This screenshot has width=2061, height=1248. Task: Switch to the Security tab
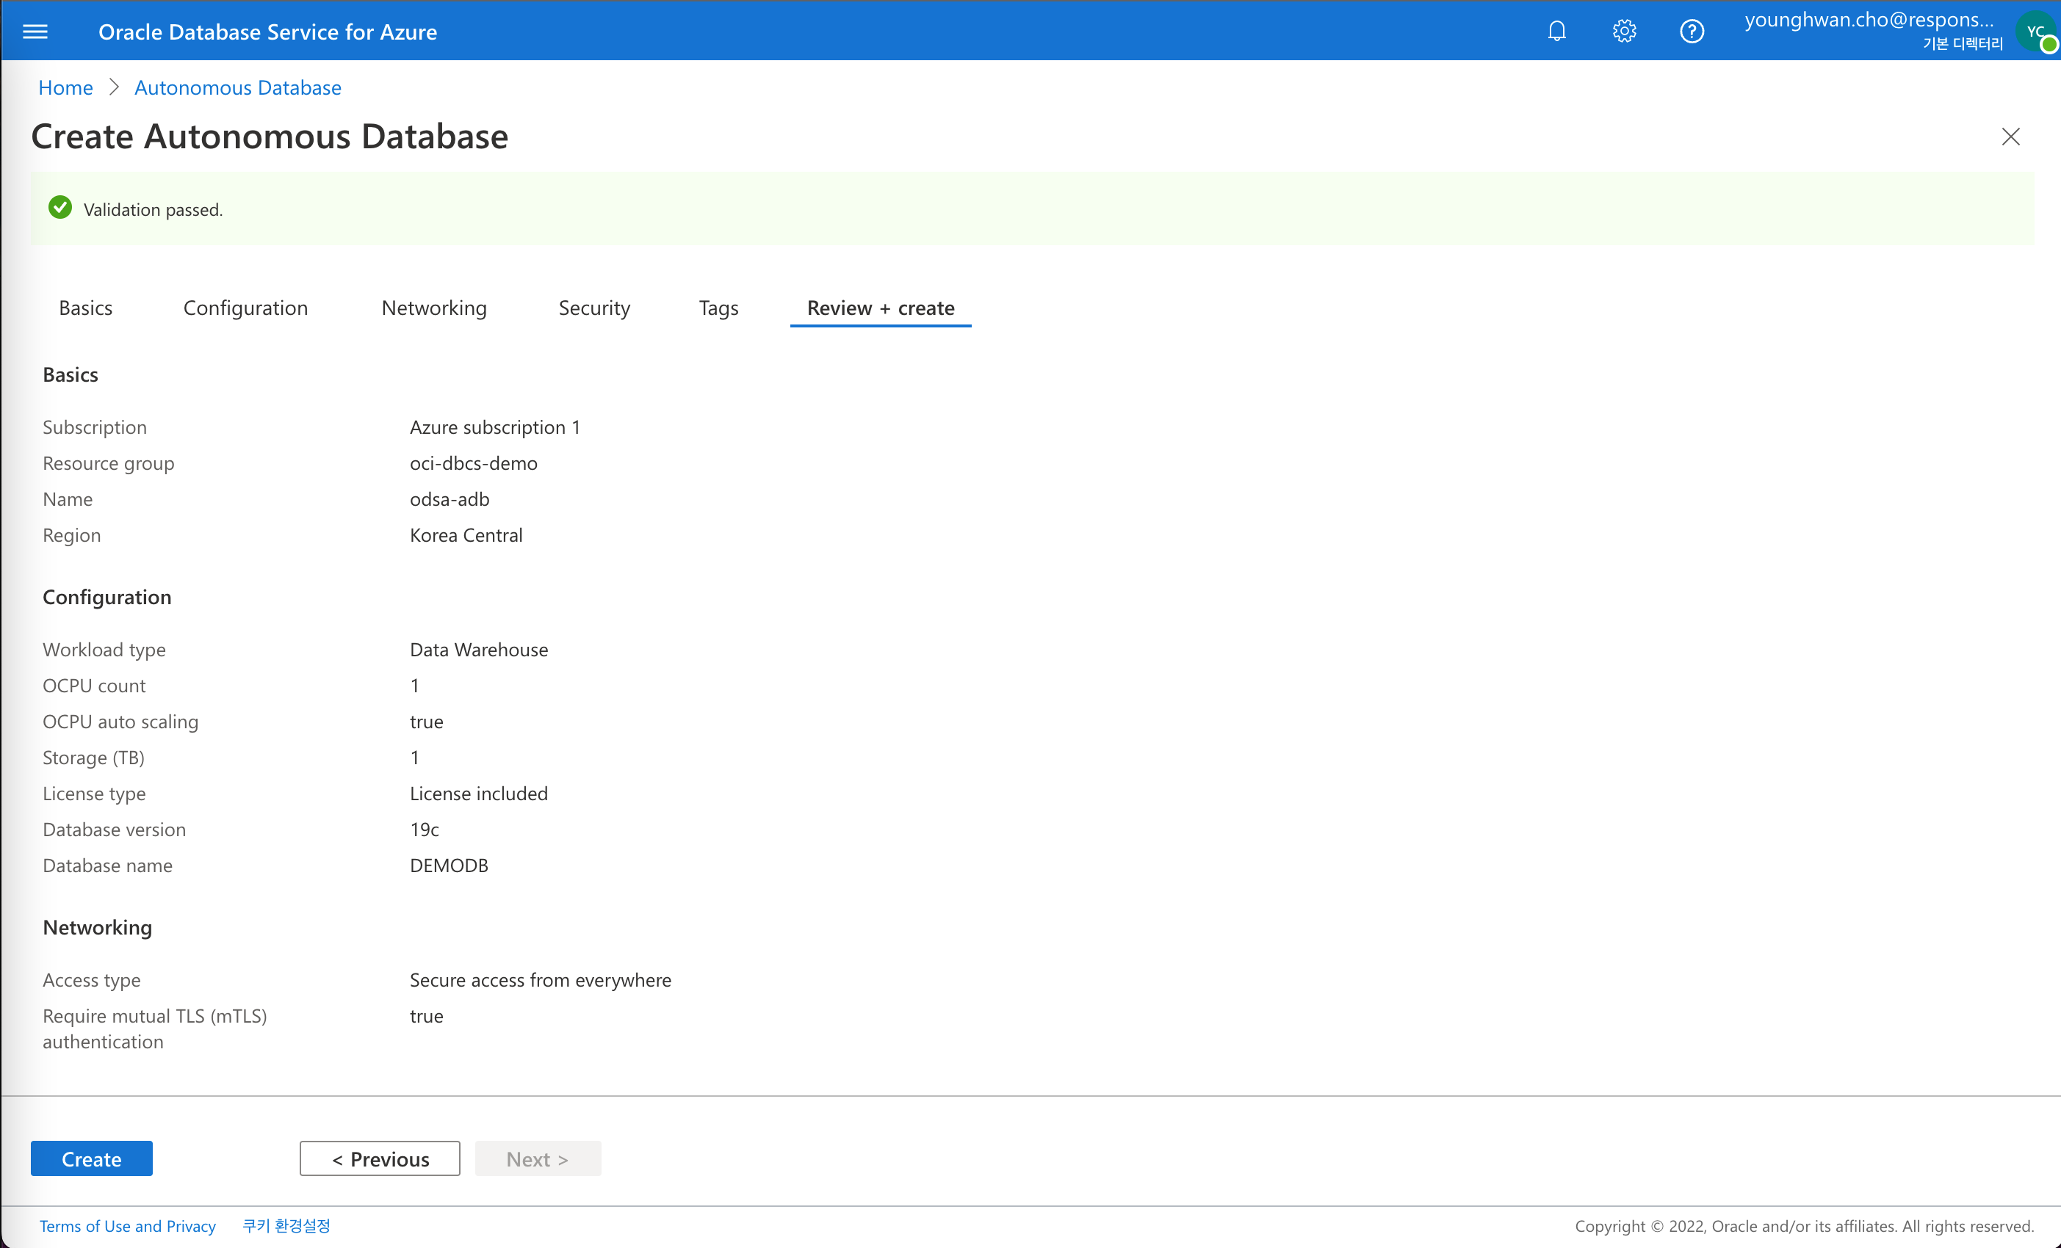[594, 308]
